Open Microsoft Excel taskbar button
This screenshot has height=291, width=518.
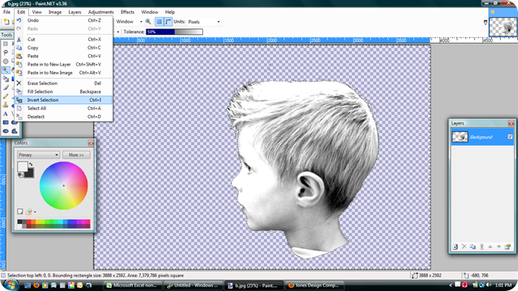click(132, 285)
